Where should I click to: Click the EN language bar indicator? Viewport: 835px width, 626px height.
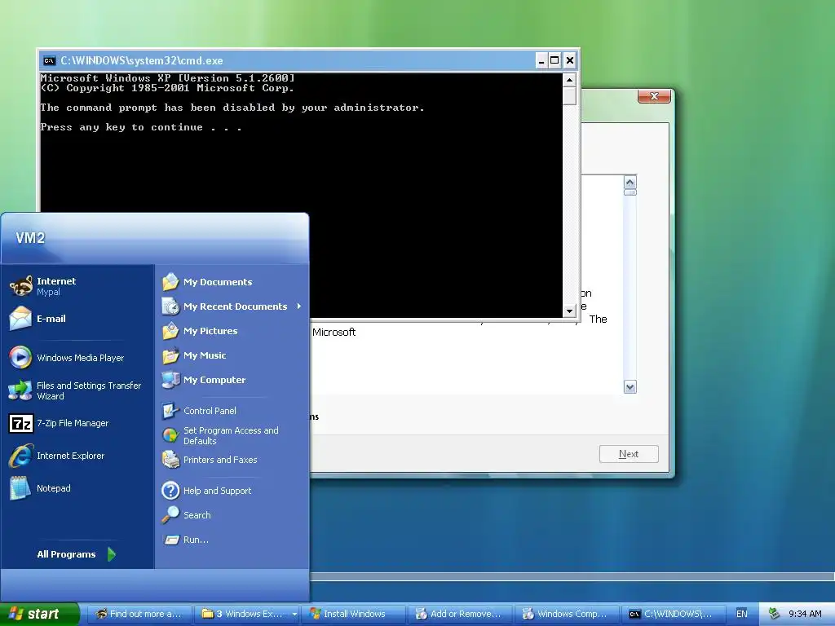coord(742,614)
